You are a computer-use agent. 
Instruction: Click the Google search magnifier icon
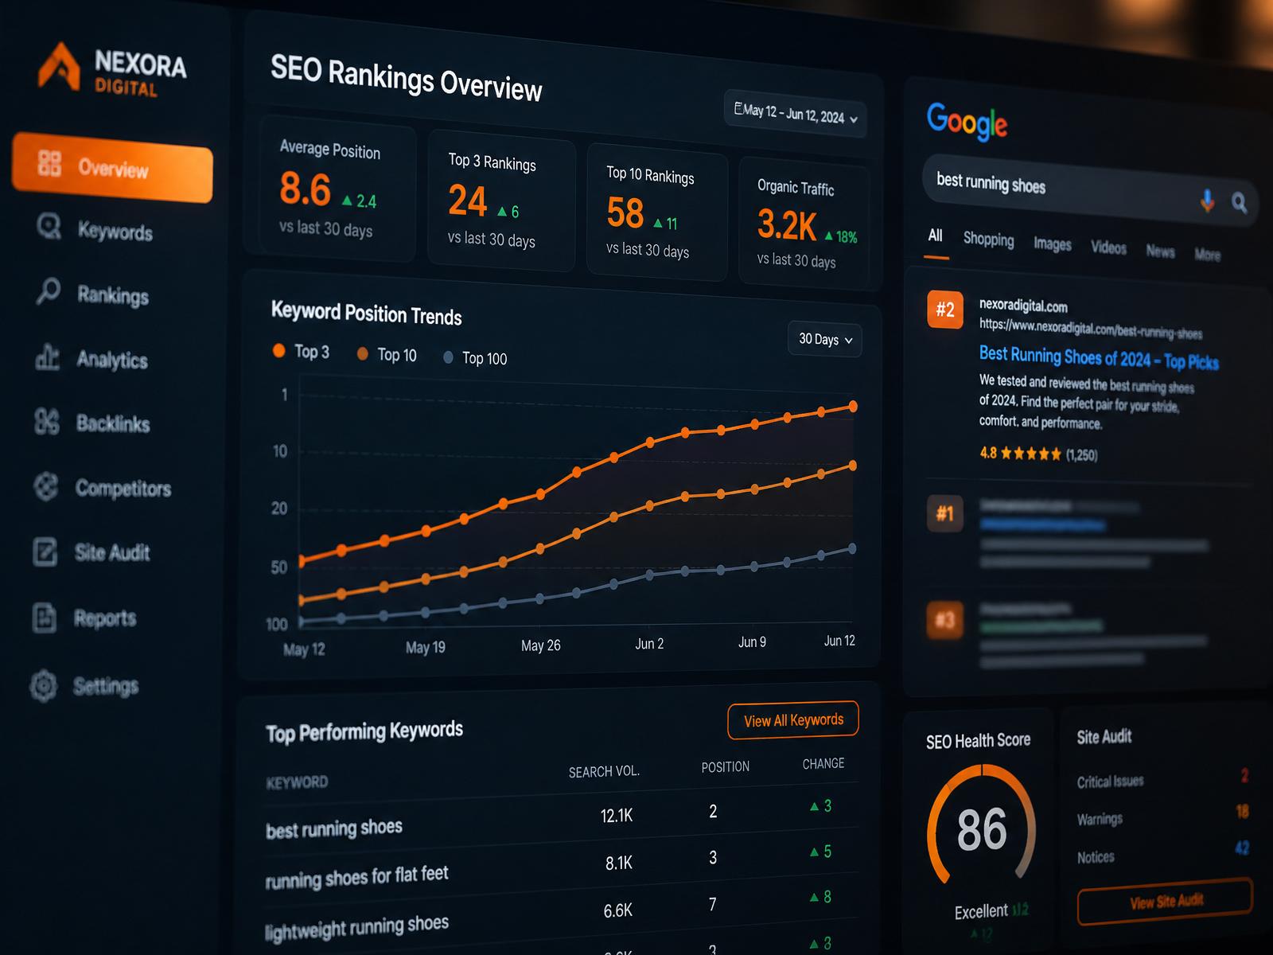coord(1239,203)
